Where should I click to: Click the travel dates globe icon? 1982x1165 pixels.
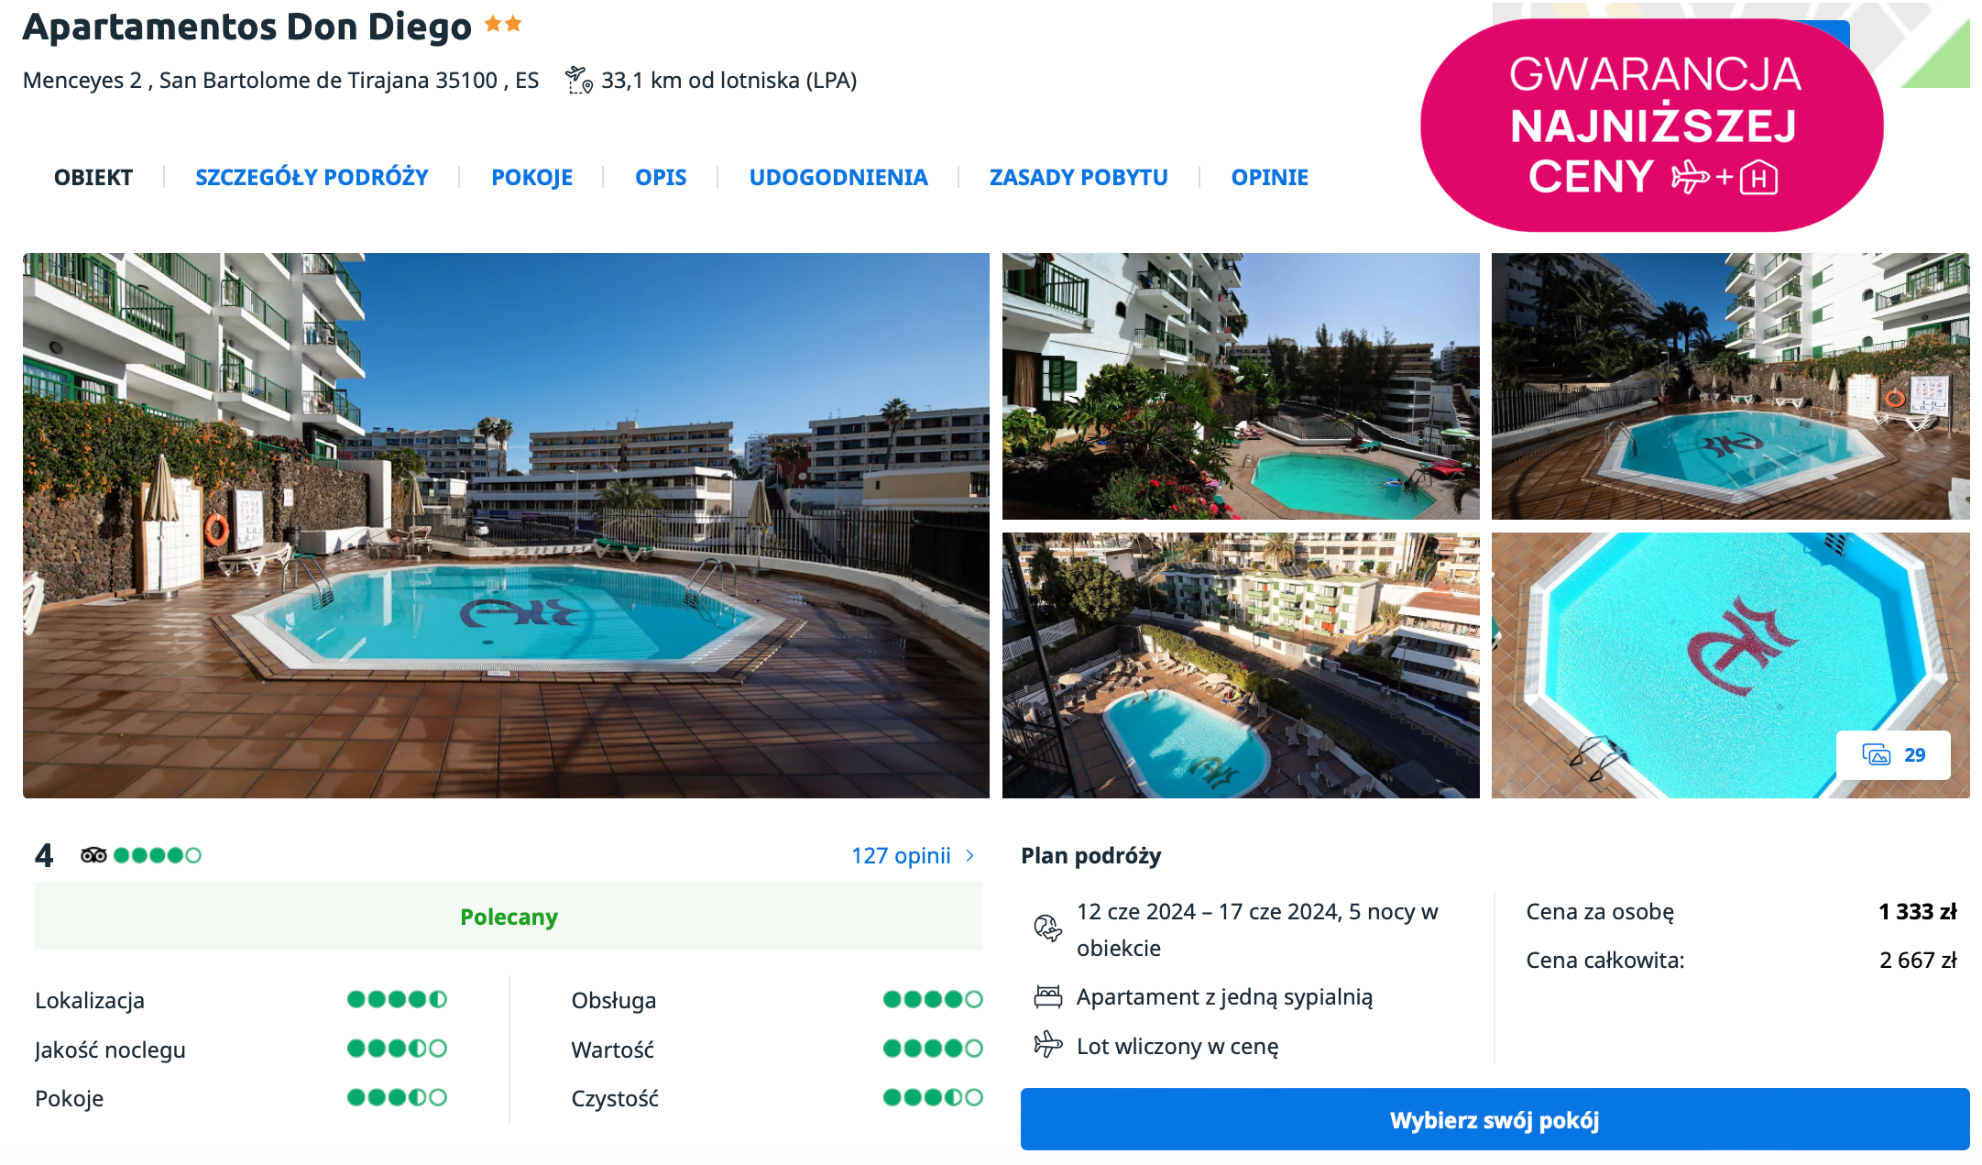coord(1047,929)
